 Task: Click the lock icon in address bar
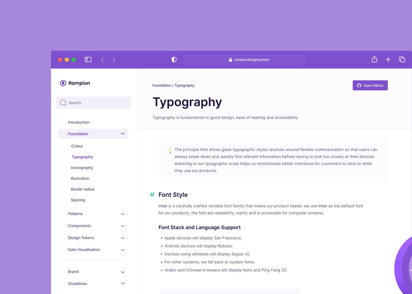[230, 59]
